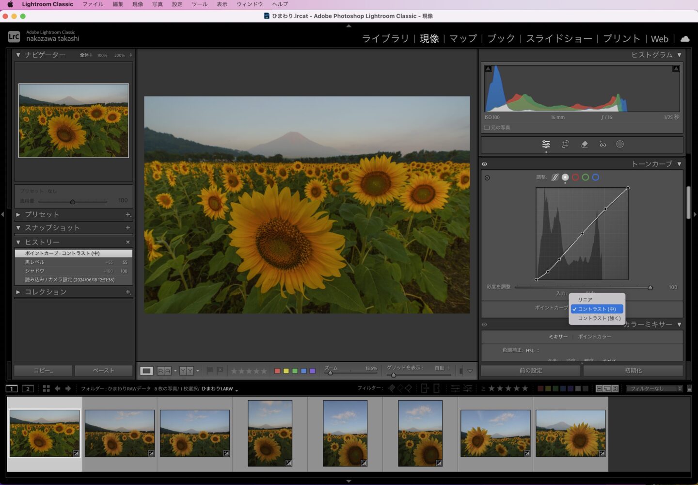Viewport: 698px width, 485px height.
Task: Enable the 元の写真 checkbox
Action: [487, 128]
